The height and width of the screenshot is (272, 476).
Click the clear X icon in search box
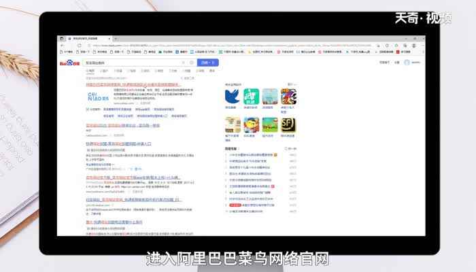click(184, 63)
